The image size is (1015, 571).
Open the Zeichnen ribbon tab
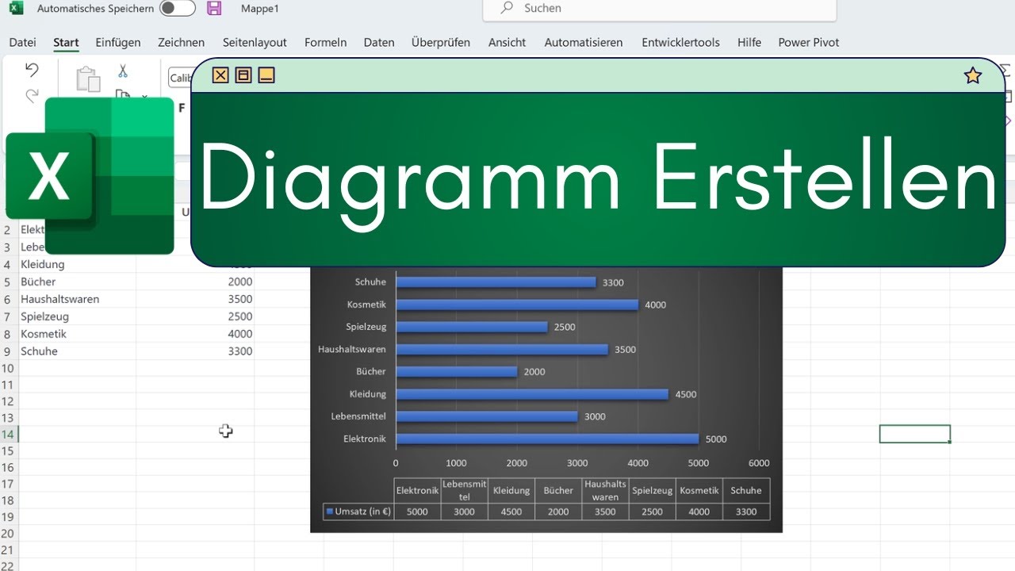(x=181, y=43)
